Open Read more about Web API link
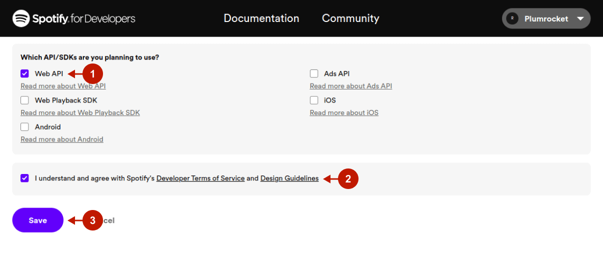This screenshot has height=257, width=603. [63, 86]
